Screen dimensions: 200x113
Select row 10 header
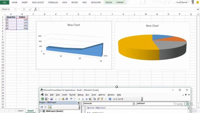coord(3,42)
